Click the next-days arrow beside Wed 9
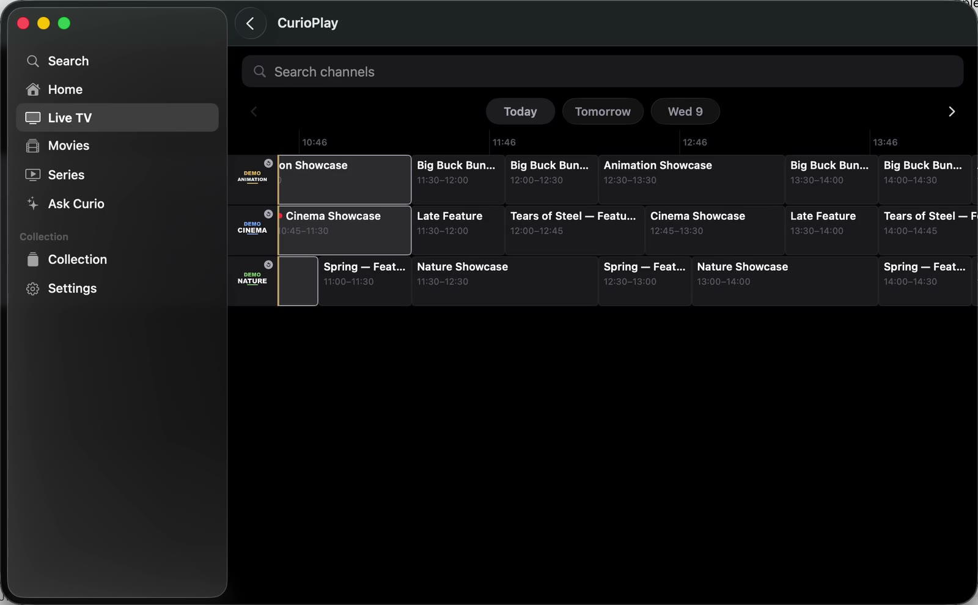 pyautogui.click(x=951, y=111)
